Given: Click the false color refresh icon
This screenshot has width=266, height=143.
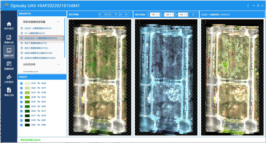Looking at the screenshot, I should click(193, 14).
